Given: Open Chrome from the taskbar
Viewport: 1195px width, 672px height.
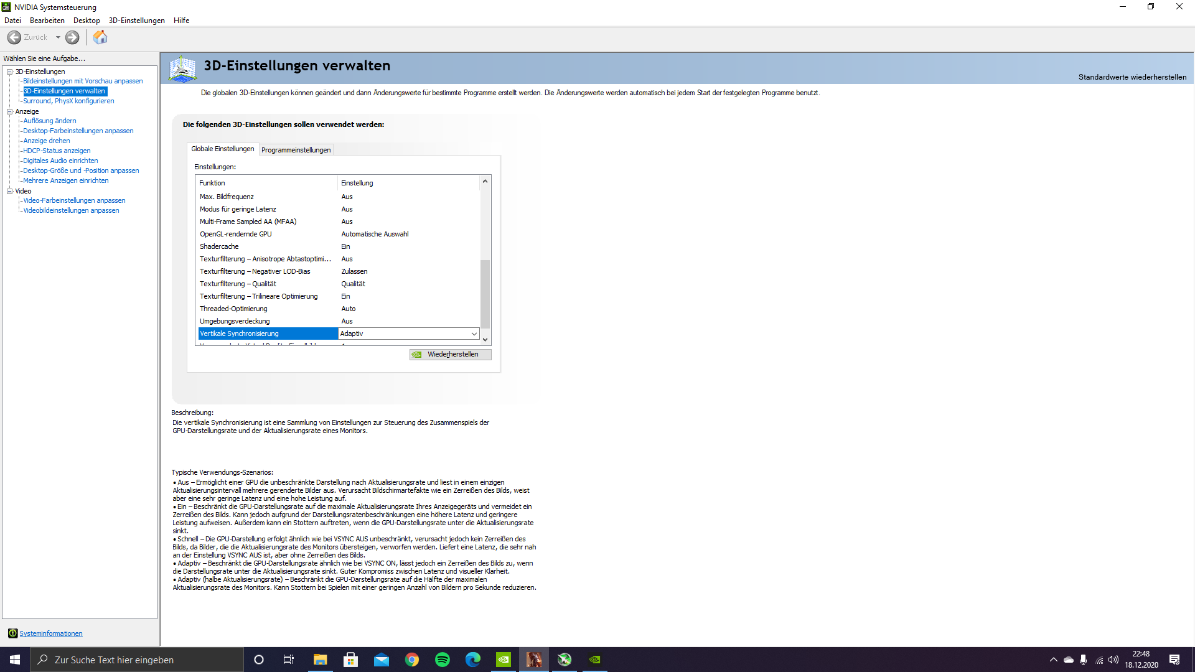Looking at the screenshot, I should coord(412,660).
